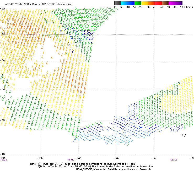Image resolution: width=194 pixels, height=171 pixels.
Task: Select the '25' legend scale number
Action: [x=148, y=7]
